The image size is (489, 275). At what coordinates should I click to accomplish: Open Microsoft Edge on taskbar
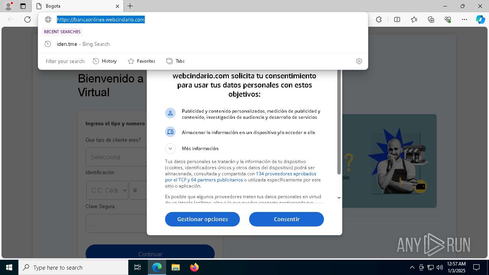pos(157,267)
